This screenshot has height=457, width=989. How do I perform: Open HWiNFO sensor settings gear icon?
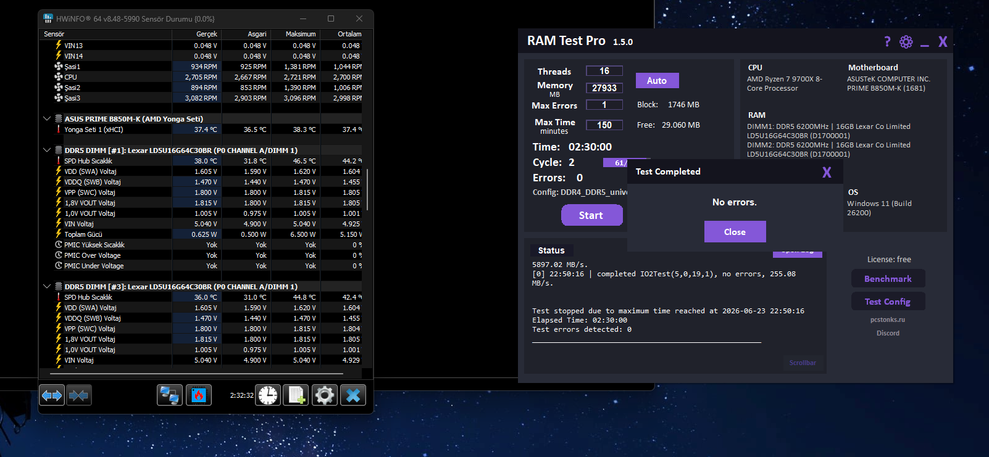(325, 395)
